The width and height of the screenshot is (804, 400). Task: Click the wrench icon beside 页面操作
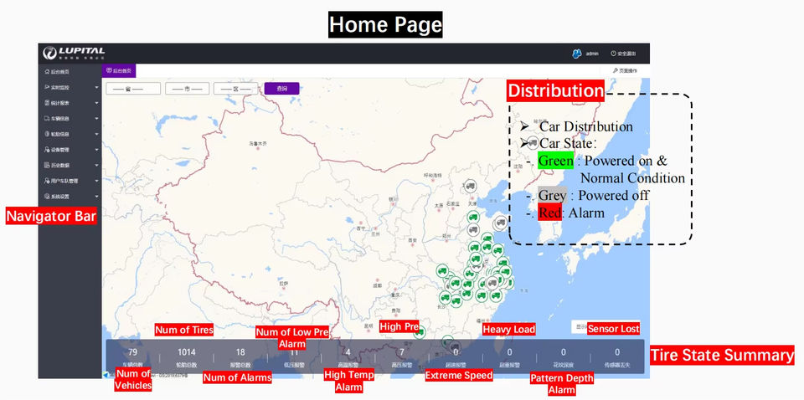615,70
